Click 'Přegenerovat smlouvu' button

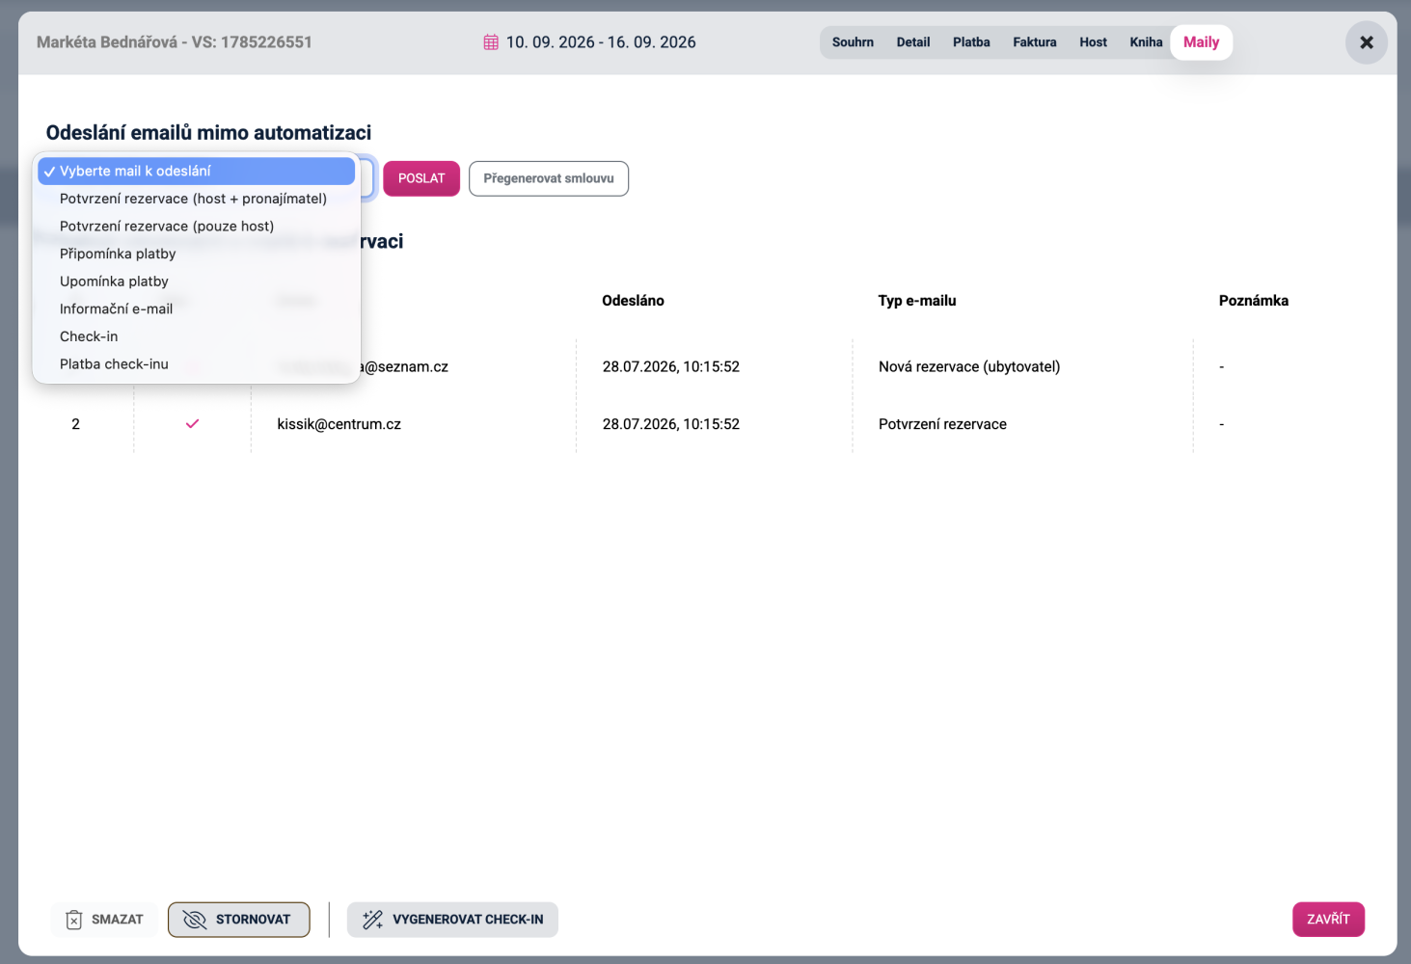(x=549, y=178)
